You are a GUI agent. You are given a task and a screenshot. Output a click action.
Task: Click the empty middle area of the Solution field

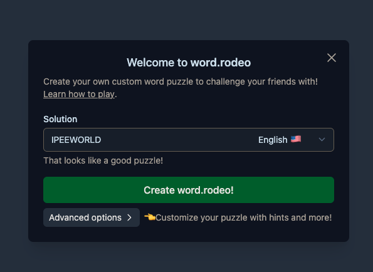tap(179, 140)
